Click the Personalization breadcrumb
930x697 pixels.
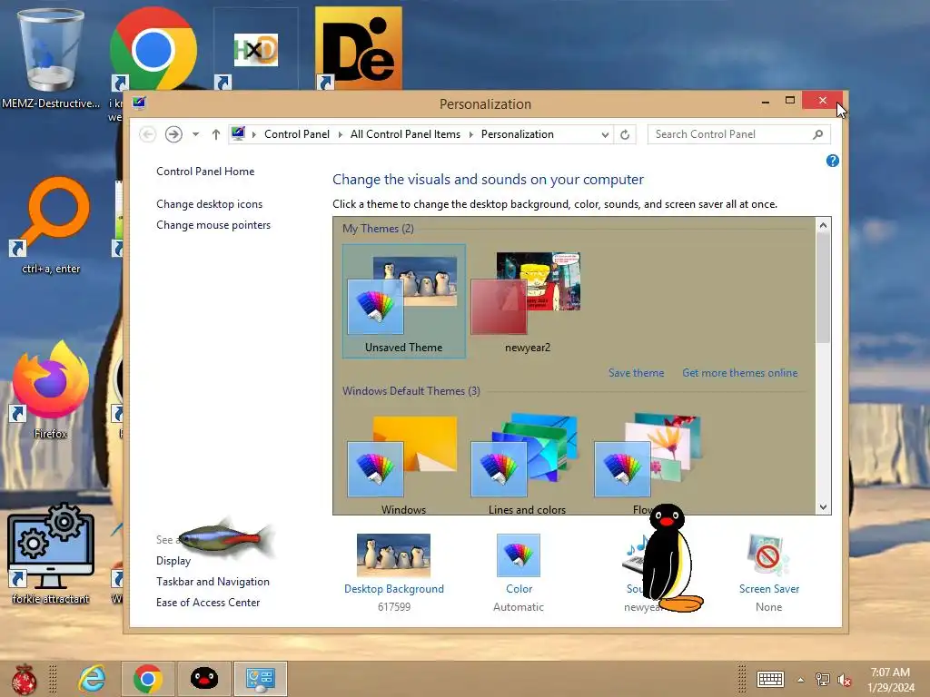[x=517, y=134]
